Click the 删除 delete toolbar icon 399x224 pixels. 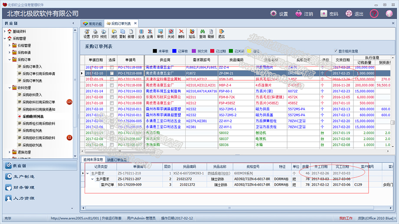(181, 33)
